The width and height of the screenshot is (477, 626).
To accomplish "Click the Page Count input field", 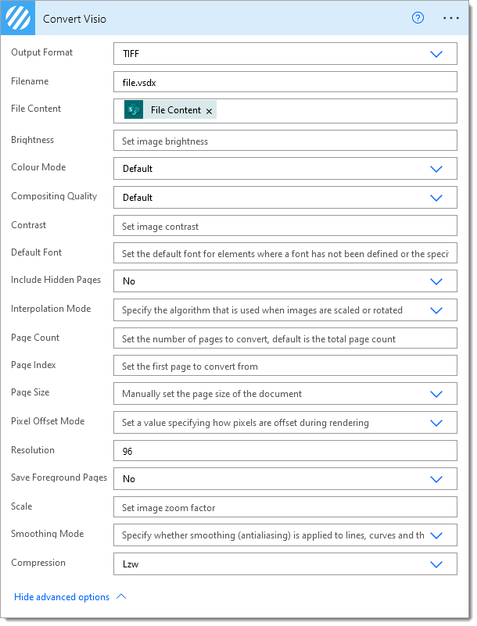I will click(x=285, y=338).
